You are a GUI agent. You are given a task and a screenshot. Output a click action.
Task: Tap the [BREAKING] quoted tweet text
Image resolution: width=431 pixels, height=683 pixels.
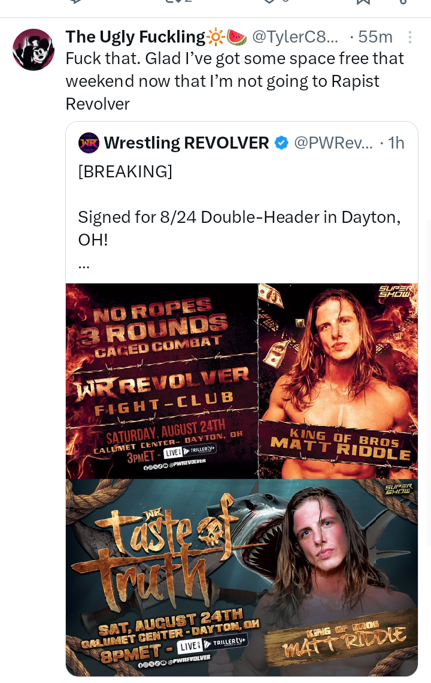(x=125, y=171)
